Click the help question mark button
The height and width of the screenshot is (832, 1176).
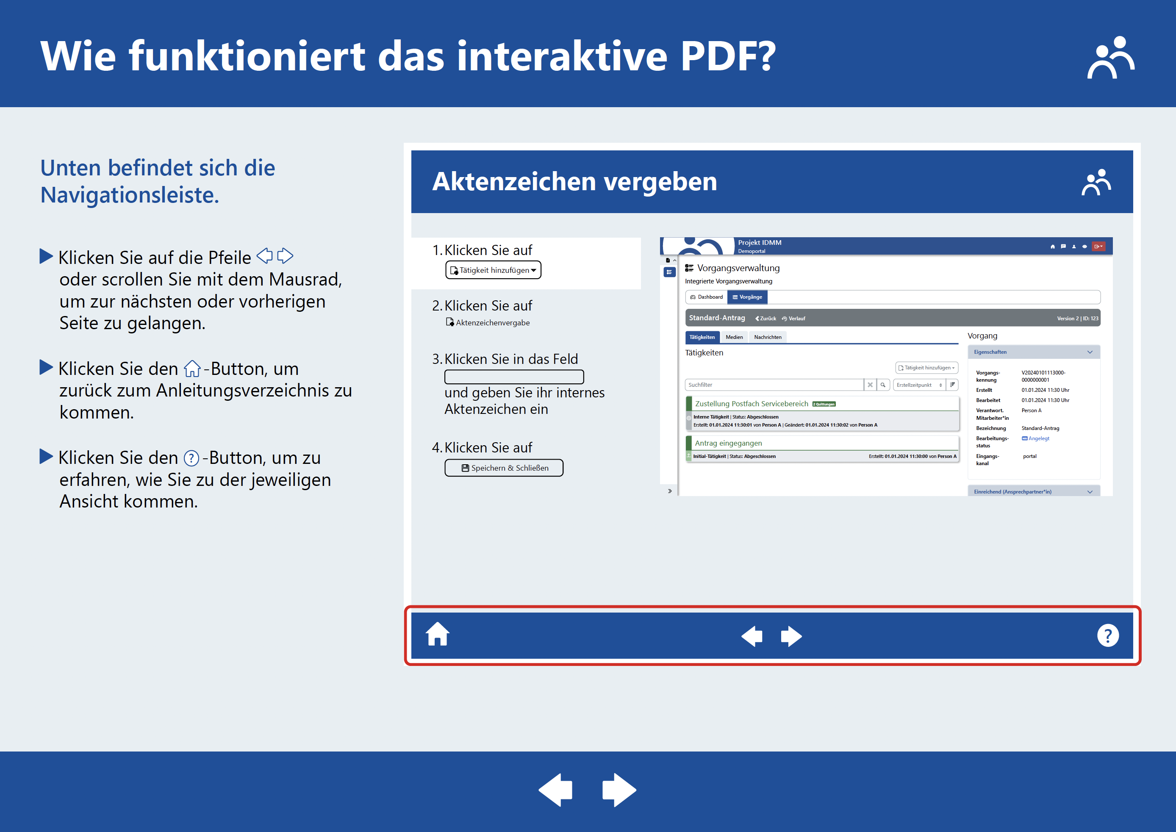pyautogui.click(x=1107, y=635)
